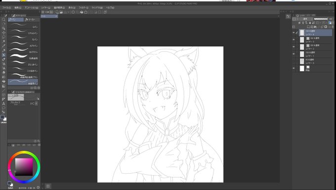Select the Gradient tool

[3, 86]
